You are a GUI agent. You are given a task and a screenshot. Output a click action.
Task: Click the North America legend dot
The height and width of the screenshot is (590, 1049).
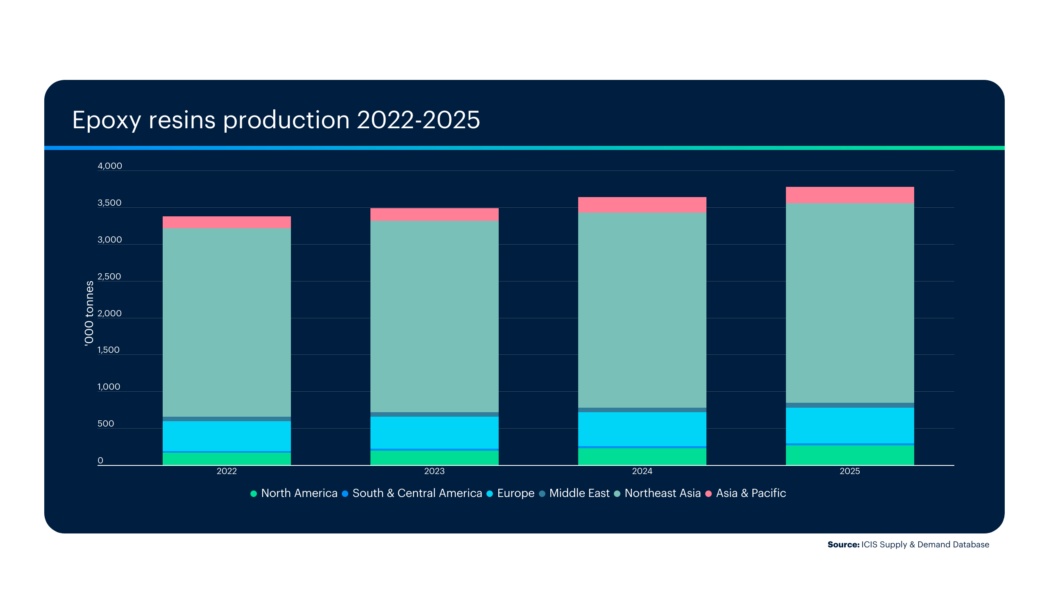(254, 494)
